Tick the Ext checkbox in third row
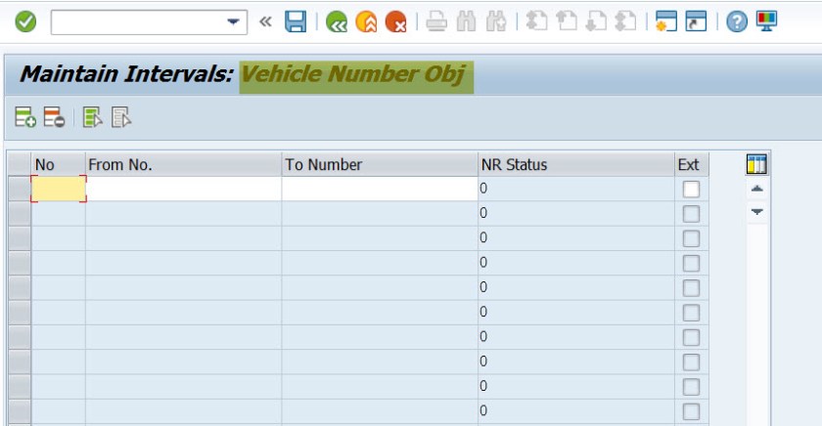822x426 pixels. pos(691,238)
